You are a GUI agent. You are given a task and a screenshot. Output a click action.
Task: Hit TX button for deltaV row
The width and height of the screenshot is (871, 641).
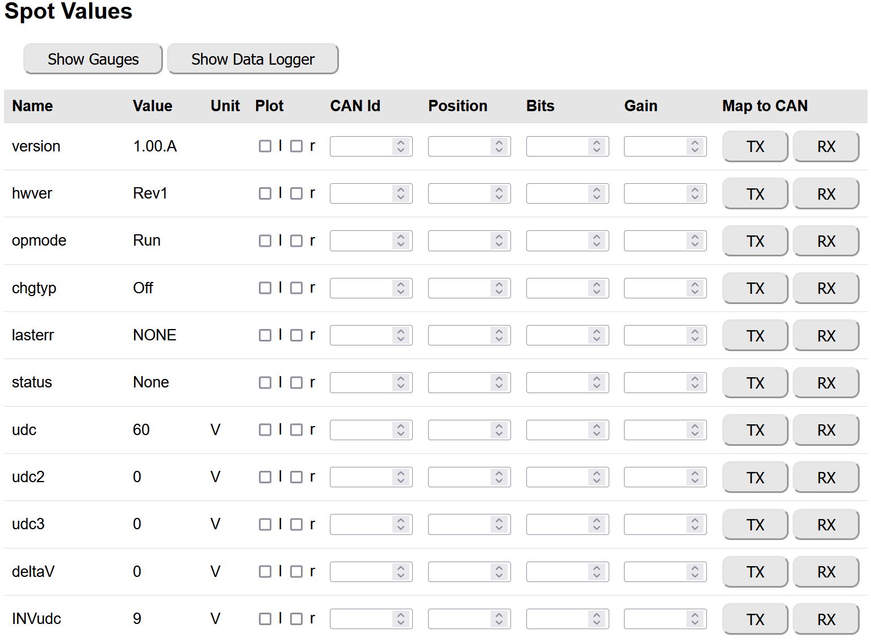tap(755, 572)
